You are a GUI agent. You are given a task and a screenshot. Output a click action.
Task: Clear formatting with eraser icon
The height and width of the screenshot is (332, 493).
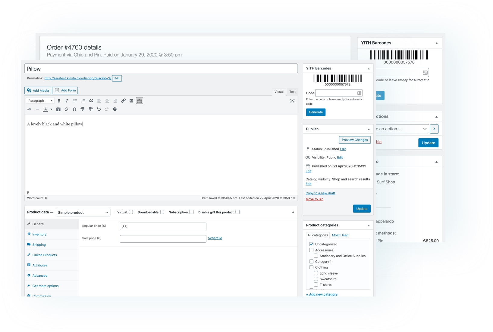[66, 109]
